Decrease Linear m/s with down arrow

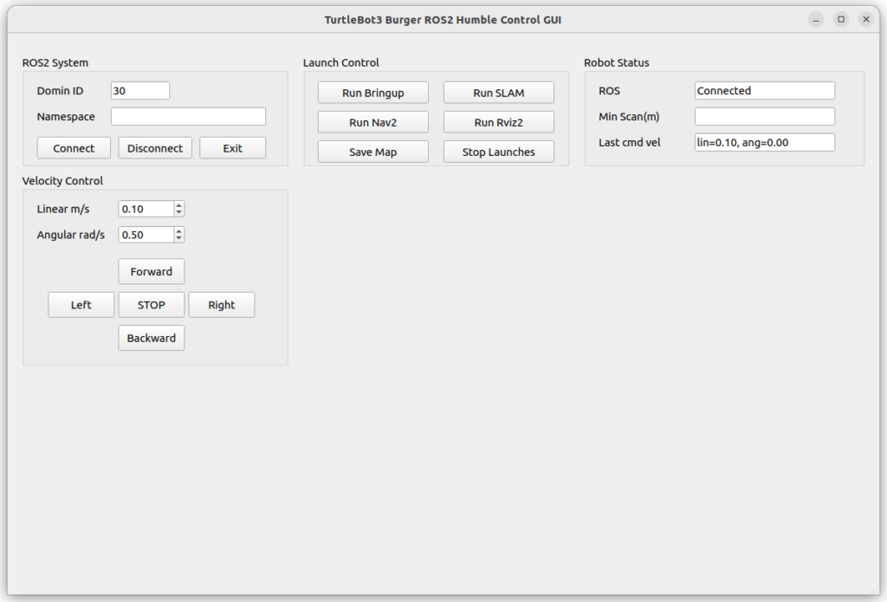(178, 213)
